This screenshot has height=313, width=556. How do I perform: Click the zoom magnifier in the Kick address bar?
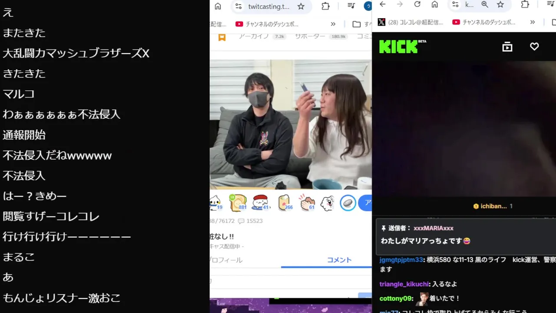(485, 4)
